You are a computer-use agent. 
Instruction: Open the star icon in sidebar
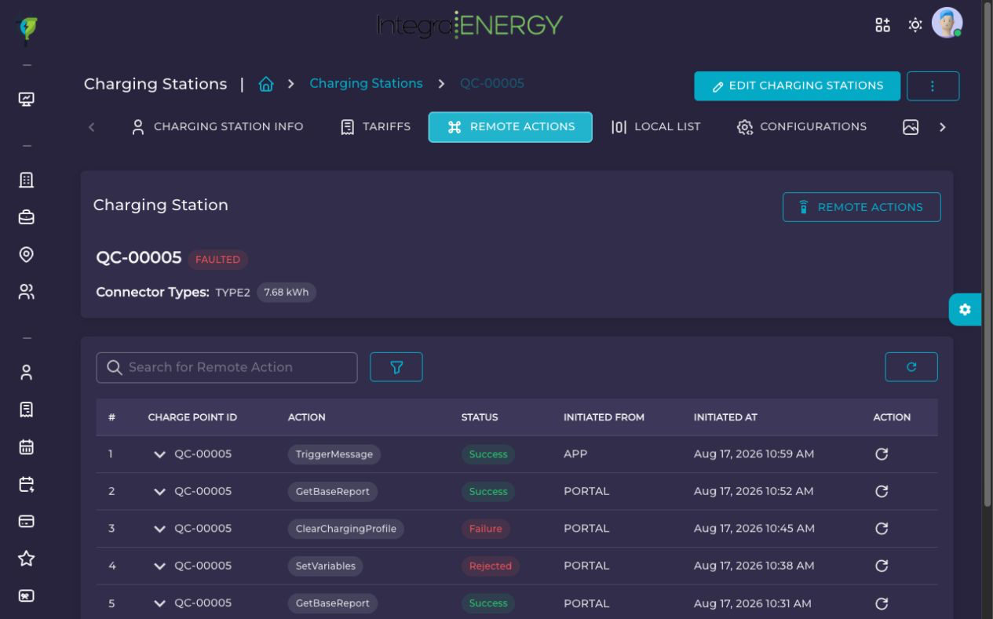click(27, 558)
